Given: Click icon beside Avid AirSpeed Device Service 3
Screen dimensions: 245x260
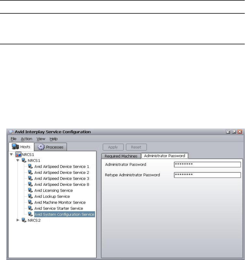Looking at the screenshot, I should point(30,178).
